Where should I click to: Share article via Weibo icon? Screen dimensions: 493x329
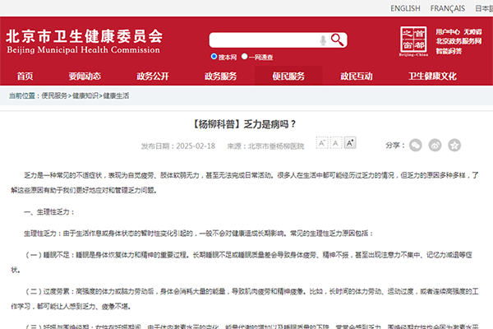pyautogui.click(x=436, y=145)
